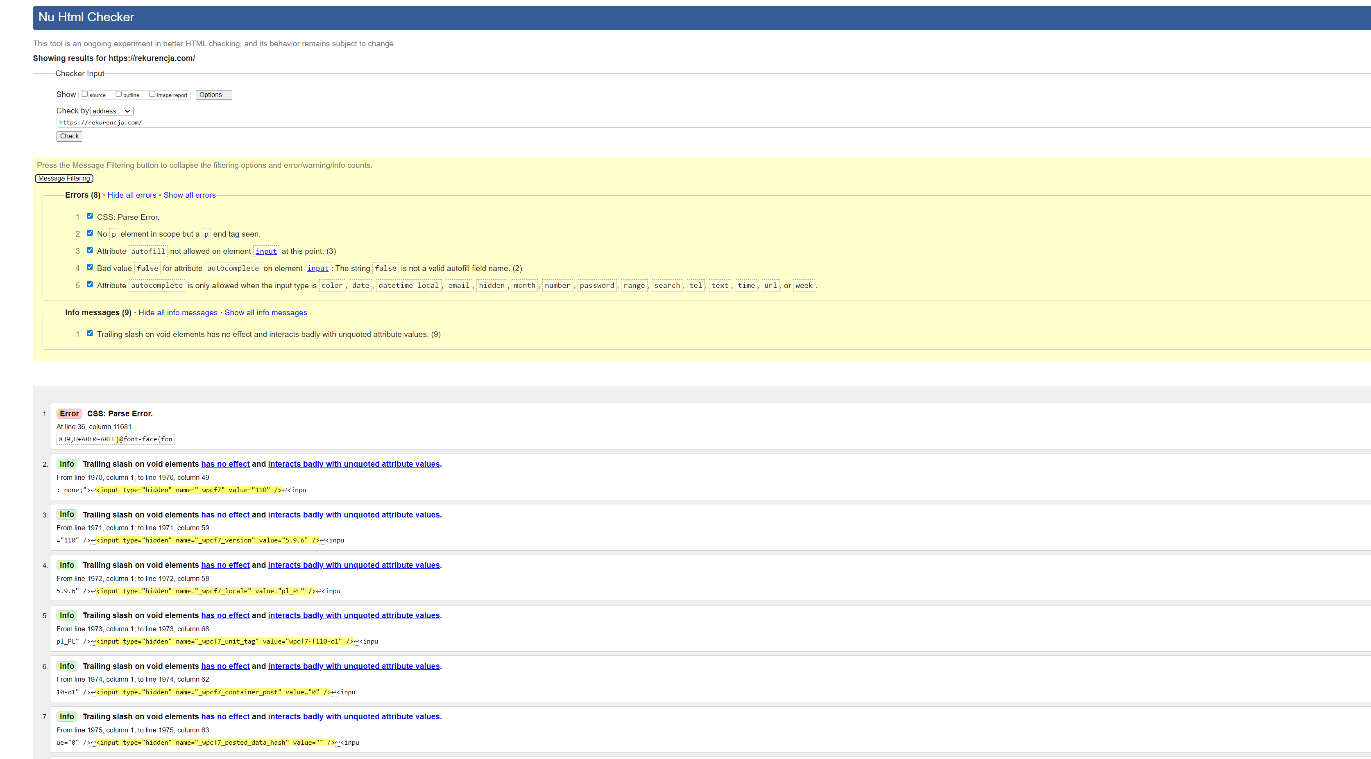Open 'has no effect' link in message 6
The image size is (1371, 759).
click(225, 666)
